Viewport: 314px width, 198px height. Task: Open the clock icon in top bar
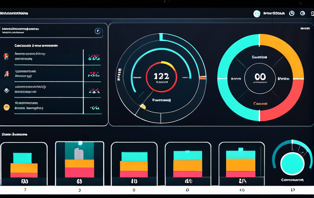[x=292, y=13]
